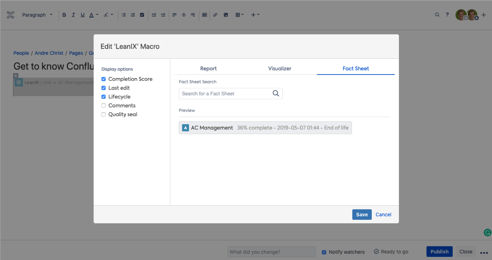The image size is (492, 260).
Task: Insert a task list
Action: [142, 15]
